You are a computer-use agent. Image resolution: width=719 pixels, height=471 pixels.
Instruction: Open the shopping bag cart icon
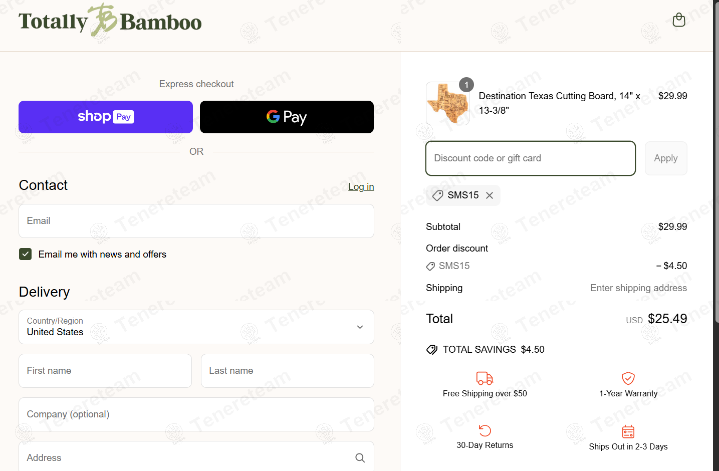tap(678, 20)
